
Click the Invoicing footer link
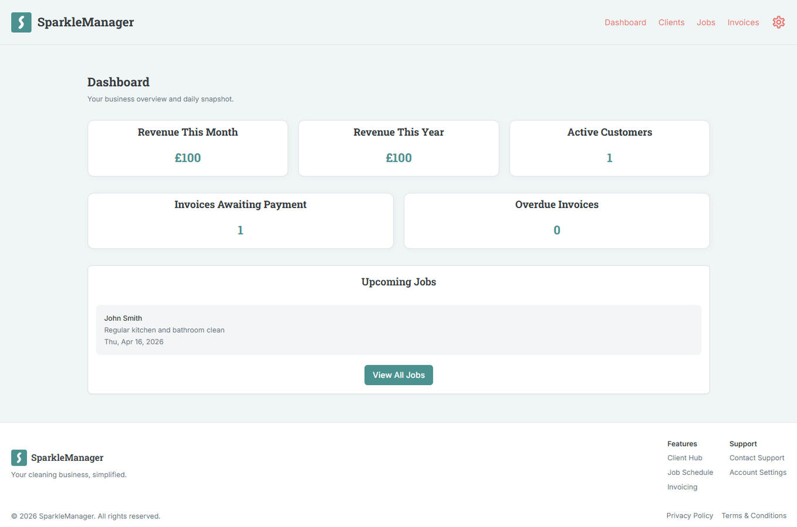tap(682, 487)
